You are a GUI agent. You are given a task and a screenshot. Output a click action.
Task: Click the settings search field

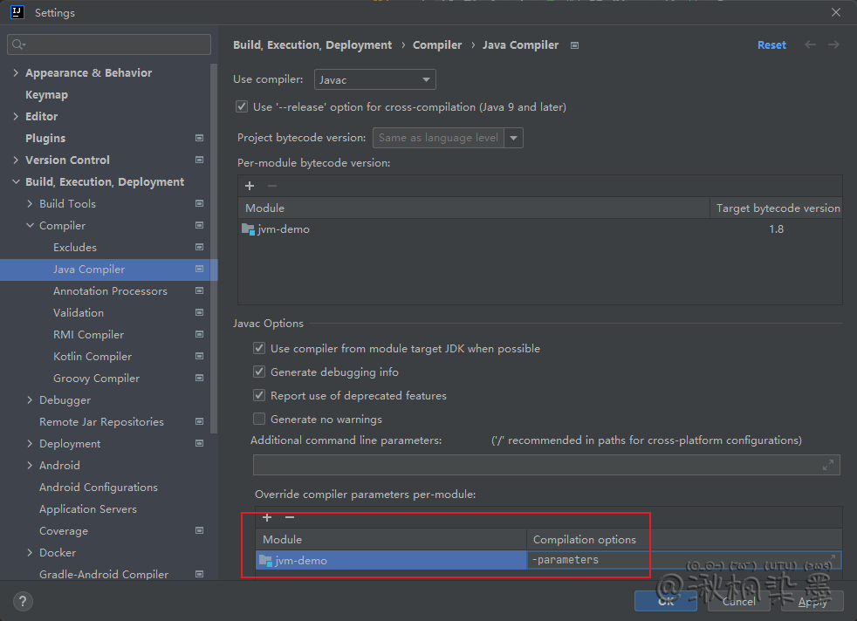pos(109,44)
